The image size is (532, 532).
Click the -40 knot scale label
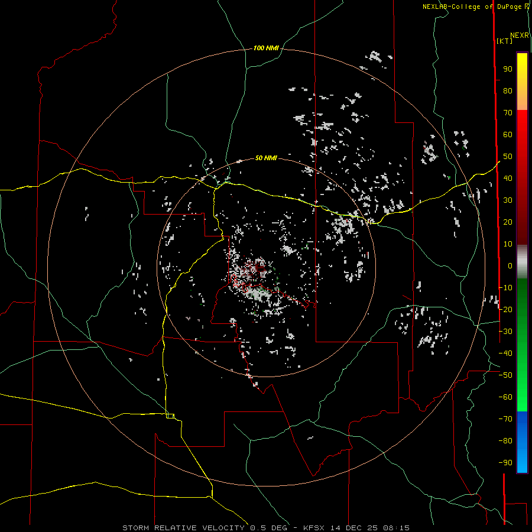click(505, 353)
